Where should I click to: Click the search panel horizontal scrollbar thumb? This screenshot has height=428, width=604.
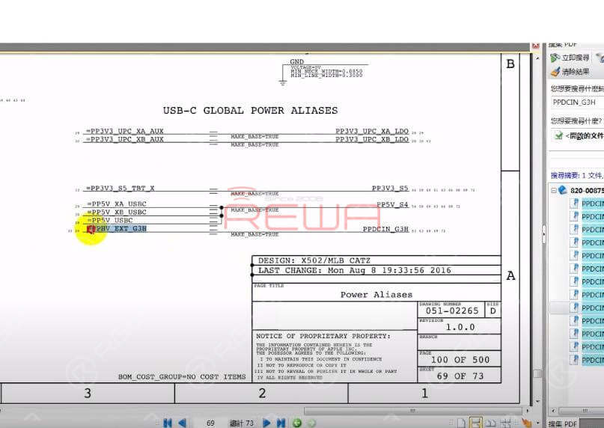(x=582, y=411)
